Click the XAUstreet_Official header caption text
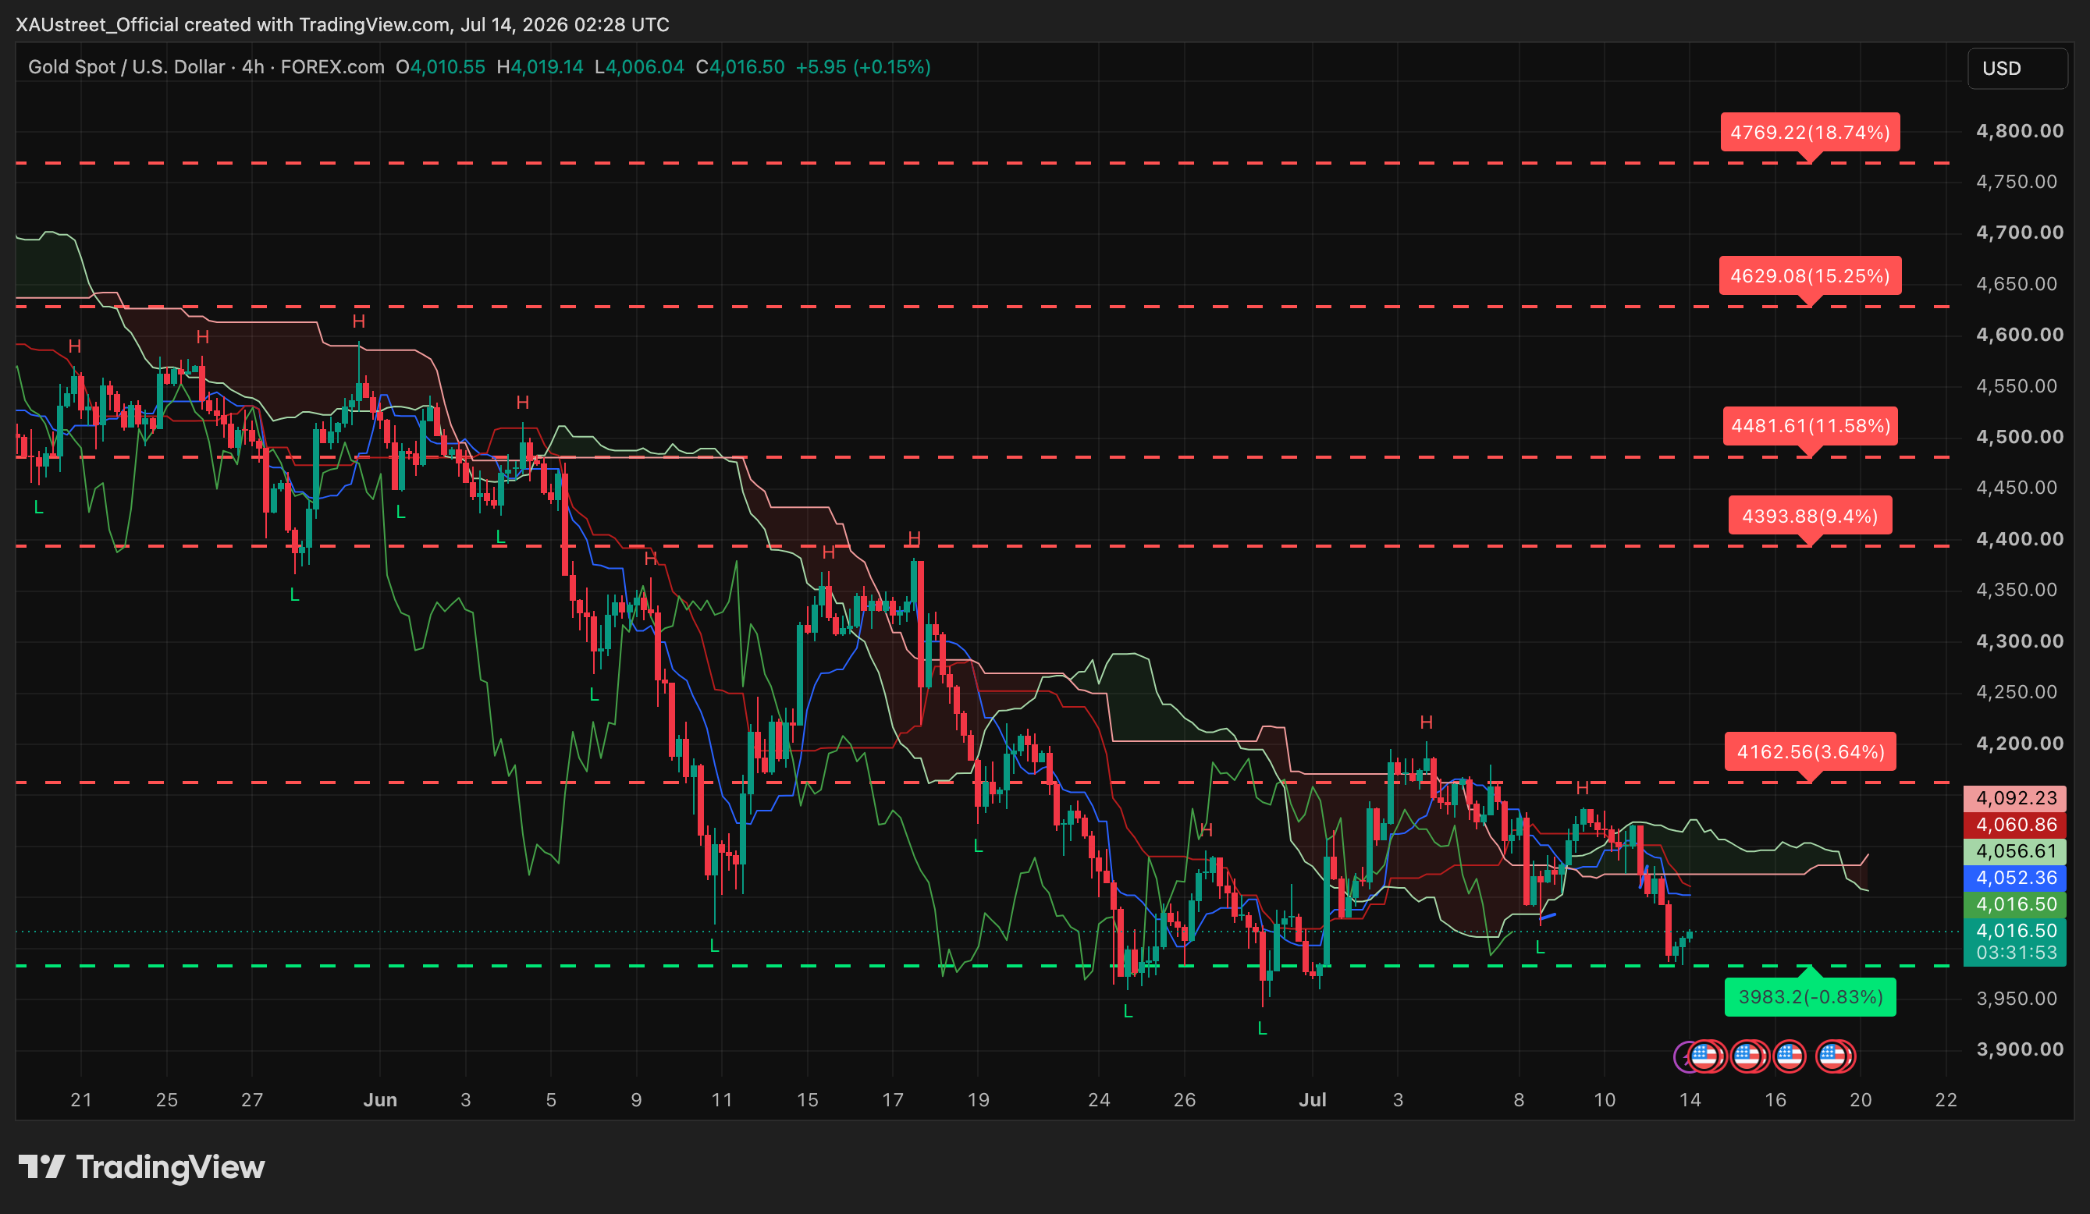 (342, 25)
